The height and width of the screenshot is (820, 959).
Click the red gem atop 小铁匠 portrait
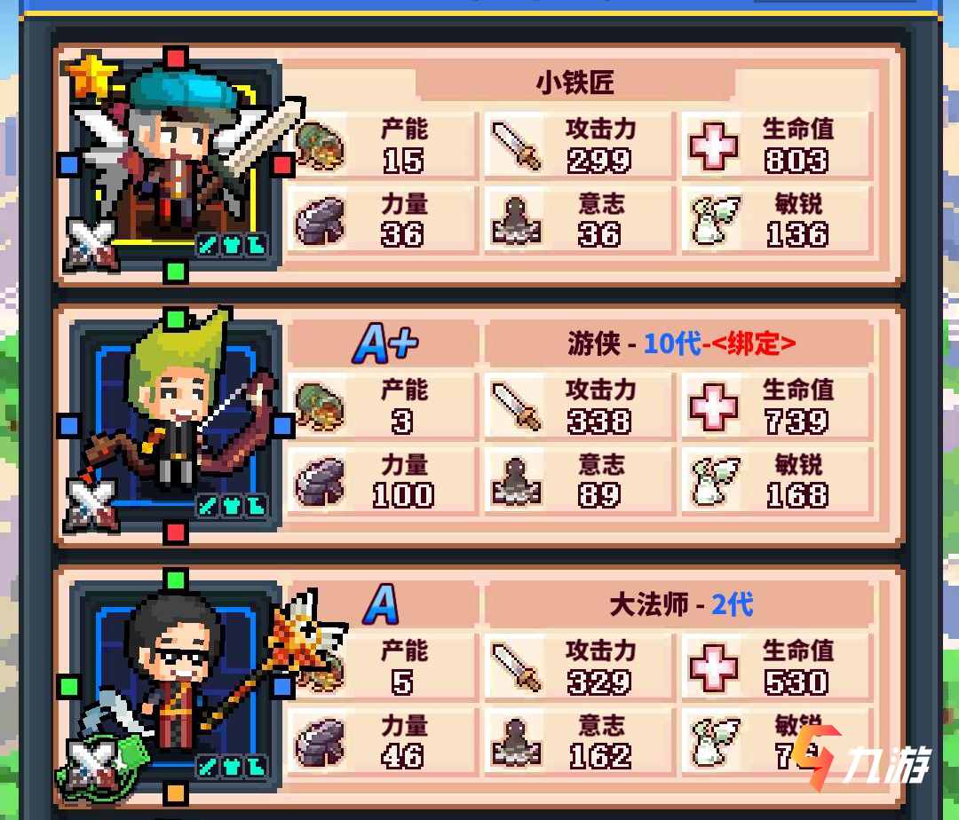pyautogui.click(x=176, y=58)
